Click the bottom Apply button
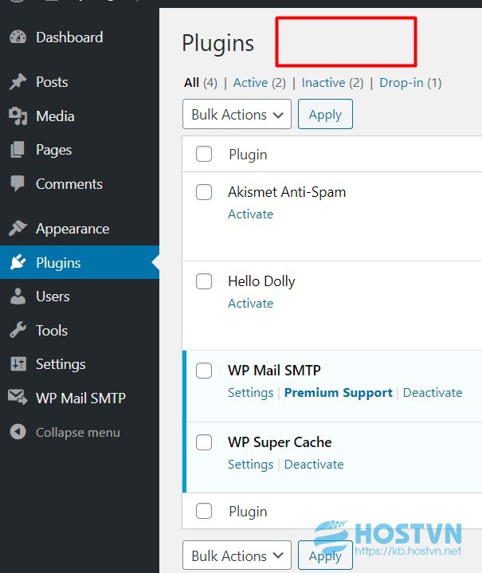 coord(325,555)
